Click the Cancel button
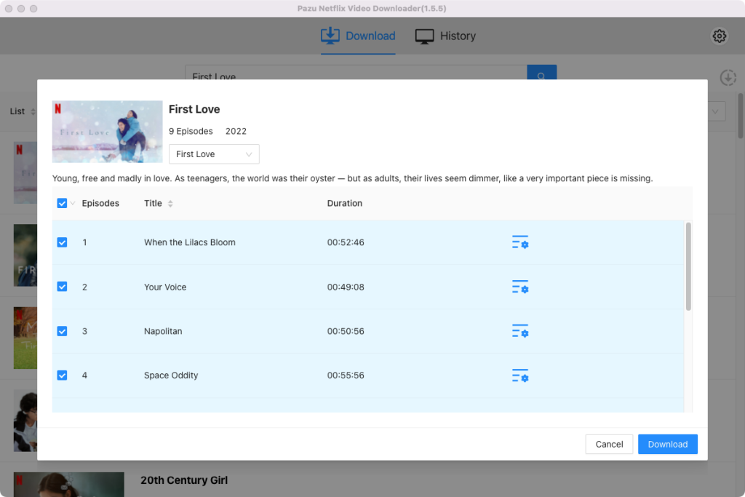 click(x=609, y=445)
